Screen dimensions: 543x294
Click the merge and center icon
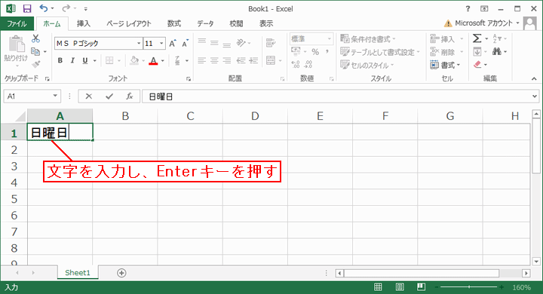coord(271,60)
